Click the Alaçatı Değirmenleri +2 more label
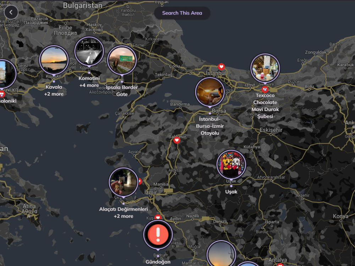 point(124,212)
